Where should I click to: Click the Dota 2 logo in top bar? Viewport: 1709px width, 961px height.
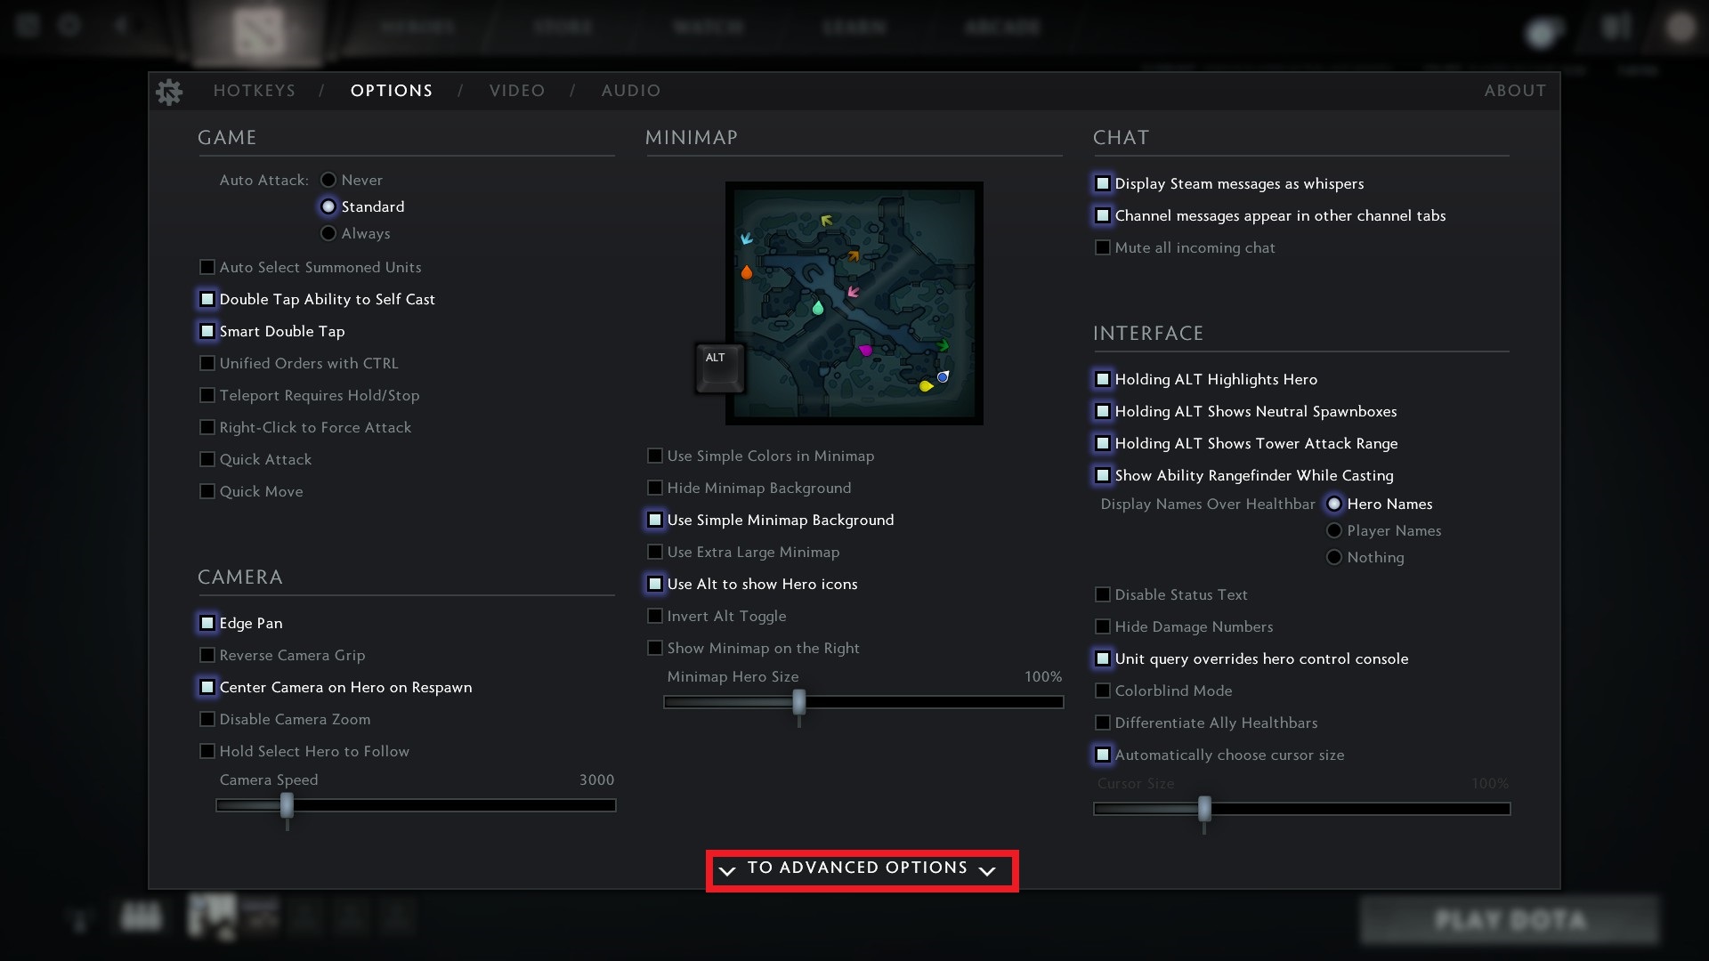pos(257,32)
